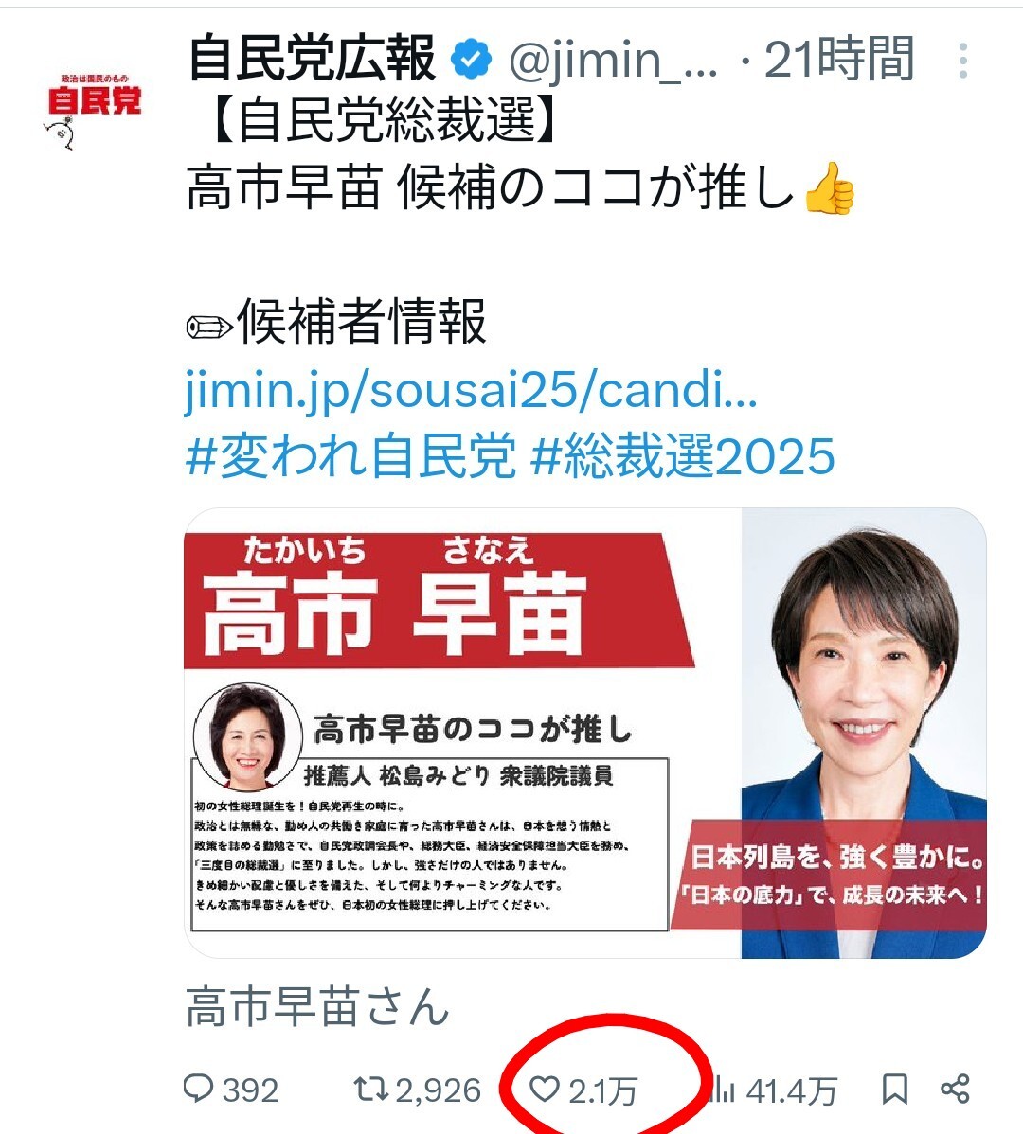
Task: Open the @jimin_ handle
Action: [613, 60]
